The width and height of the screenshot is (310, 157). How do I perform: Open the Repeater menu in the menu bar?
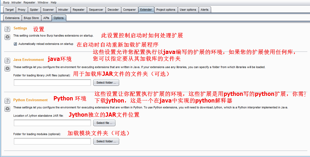[x=29, y=3]
